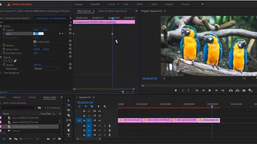The height and width of the screenshot is (144, 257).
Task: Add or remove Scale keyframe
Action: coord(63,34)
